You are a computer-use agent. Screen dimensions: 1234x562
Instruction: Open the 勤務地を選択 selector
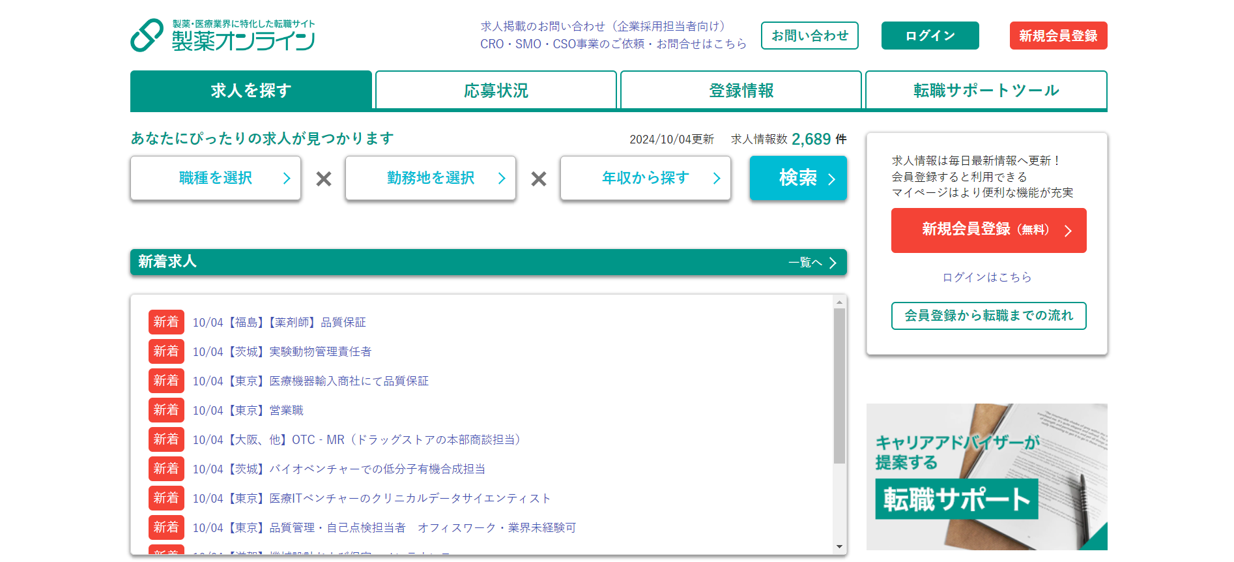431,178
